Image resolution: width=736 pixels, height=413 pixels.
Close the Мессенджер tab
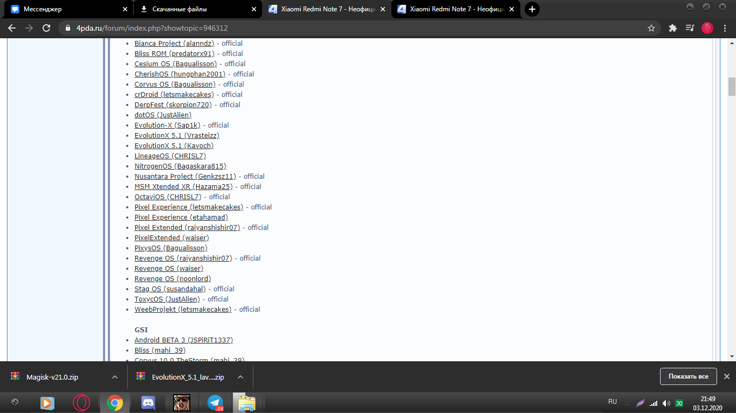(x=125, y=9)
